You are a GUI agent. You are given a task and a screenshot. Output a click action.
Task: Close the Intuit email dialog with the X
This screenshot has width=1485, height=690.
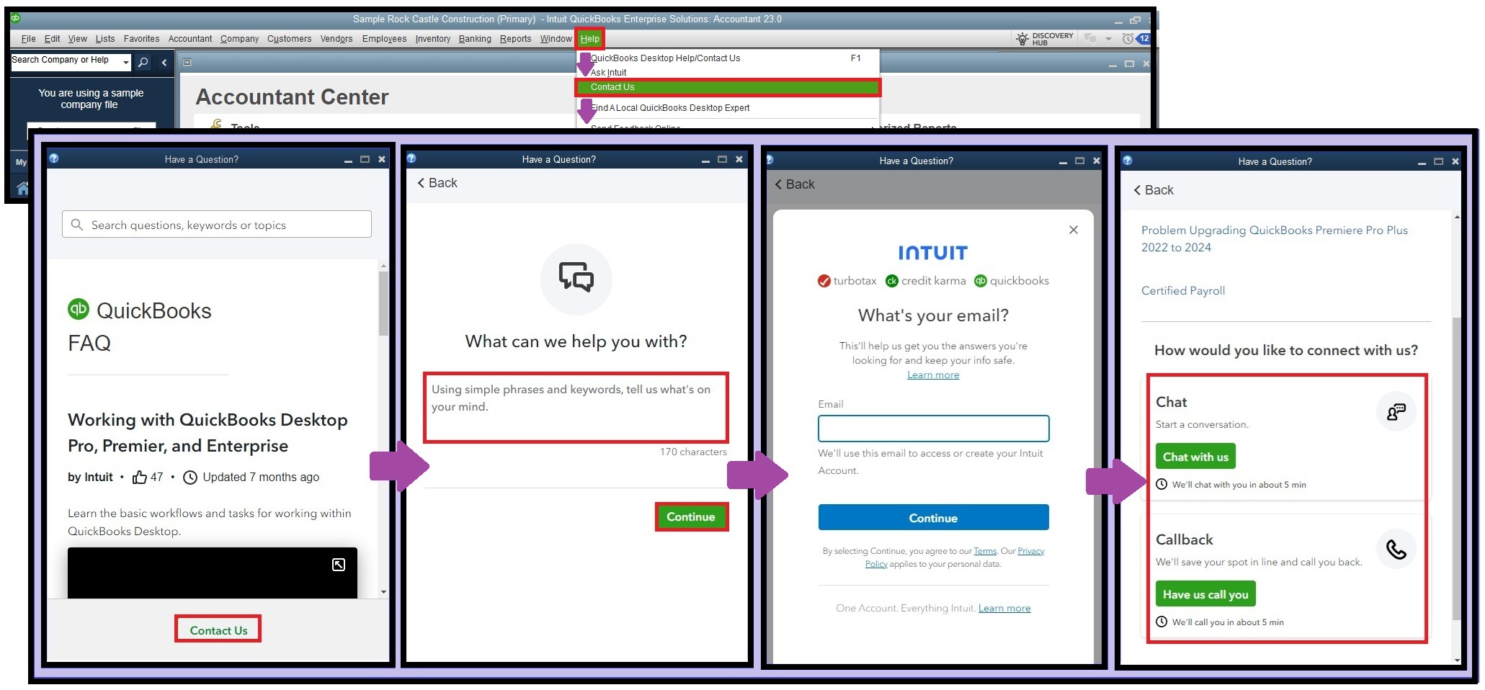(x=1074, y=230)
